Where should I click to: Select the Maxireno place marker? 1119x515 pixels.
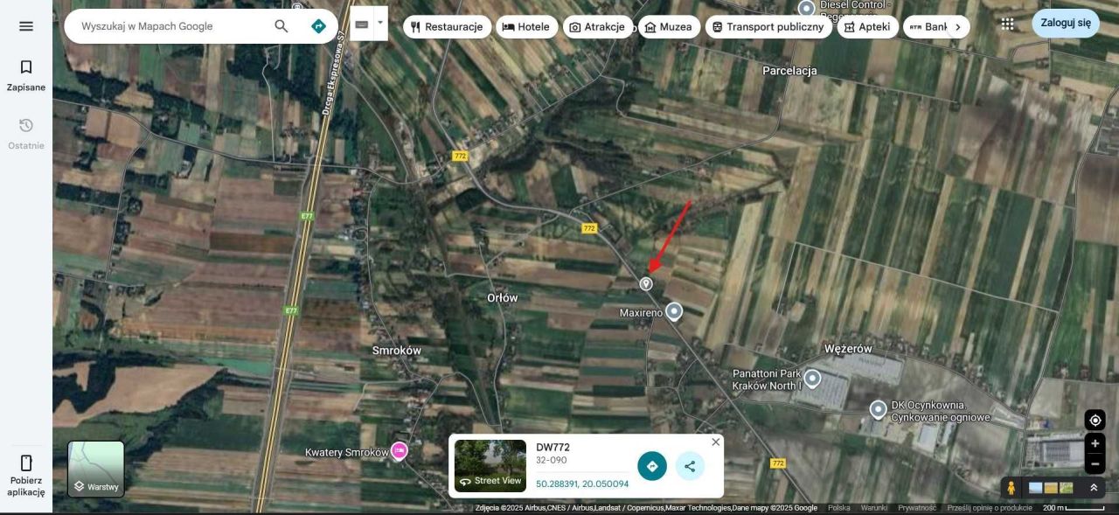[x=674, y=311]
